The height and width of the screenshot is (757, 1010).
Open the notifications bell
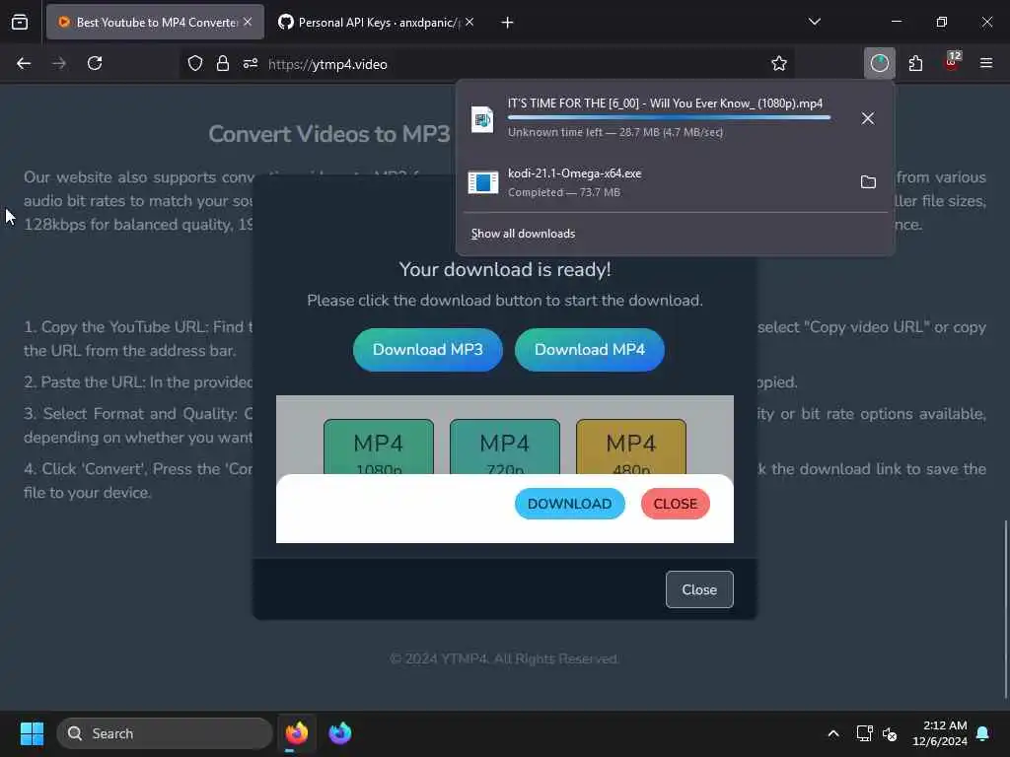982,733
